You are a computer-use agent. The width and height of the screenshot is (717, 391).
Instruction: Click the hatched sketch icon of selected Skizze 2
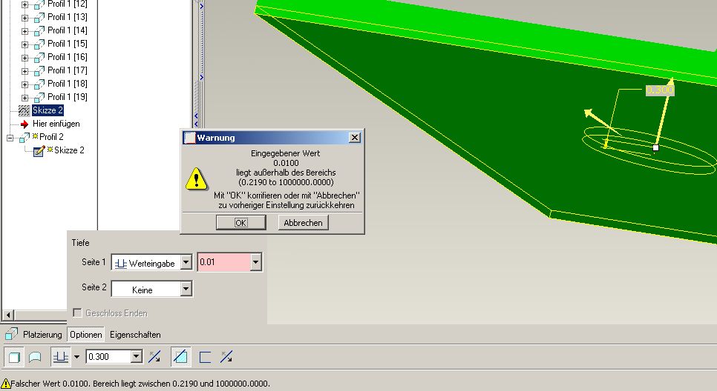[24, 110]
